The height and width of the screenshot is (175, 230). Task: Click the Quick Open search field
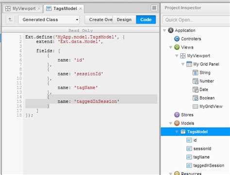196,20
